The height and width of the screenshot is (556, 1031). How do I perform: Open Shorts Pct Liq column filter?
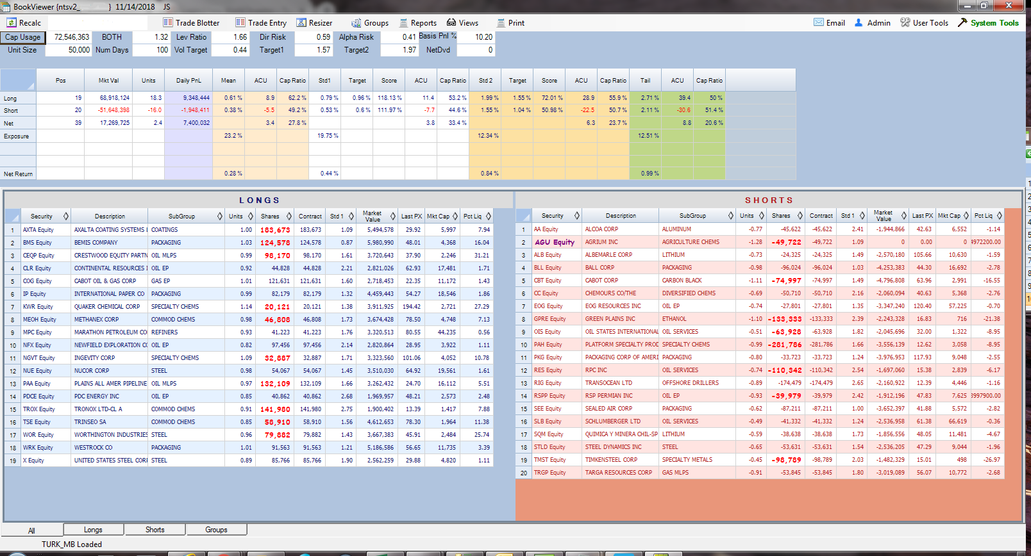coord(1000,216)
